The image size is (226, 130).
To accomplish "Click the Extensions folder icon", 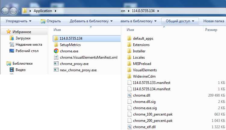I will tap(129, 45).
